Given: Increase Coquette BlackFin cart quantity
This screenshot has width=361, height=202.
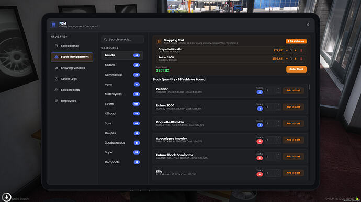Looking at the screenshot, I should (x=296, y=50).
